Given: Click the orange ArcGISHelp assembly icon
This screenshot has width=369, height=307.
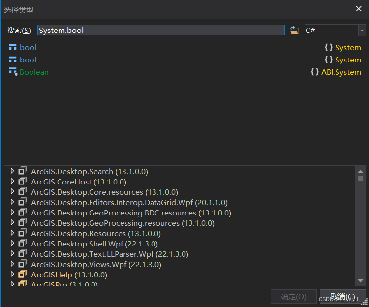Looking at the screenshot, I should pos(22,275).
